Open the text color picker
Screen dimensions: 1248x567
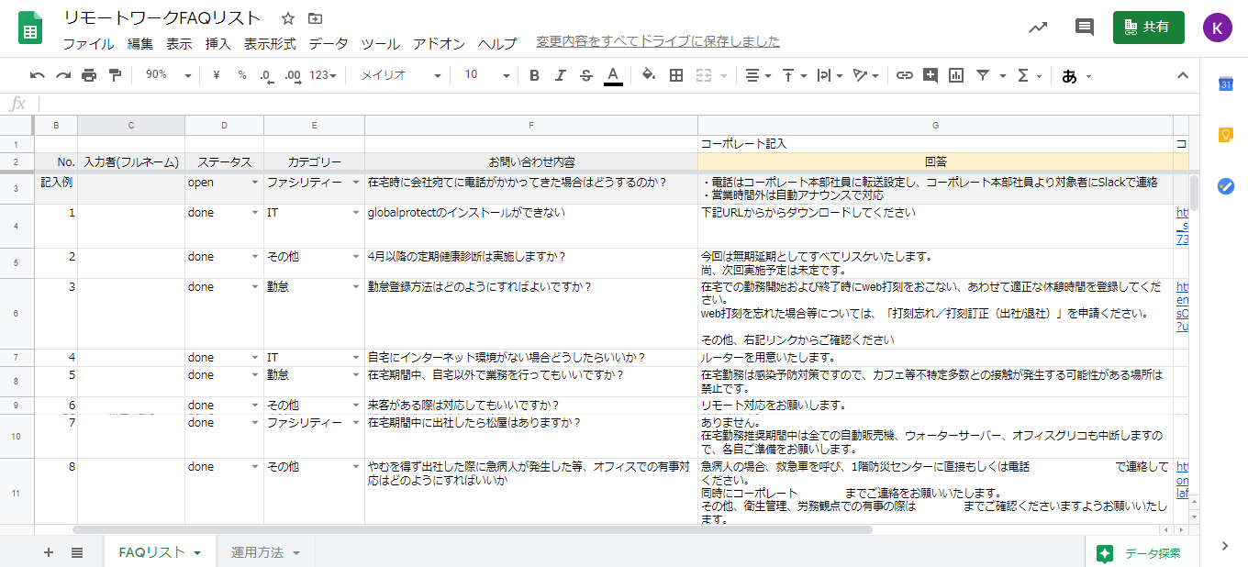(613, 75)
